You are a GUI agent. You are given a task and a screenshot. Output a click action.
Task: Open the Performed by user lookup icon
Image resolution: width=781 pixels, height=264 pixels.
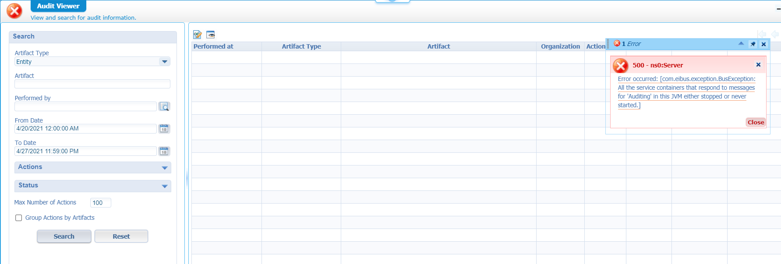point(164,106)
